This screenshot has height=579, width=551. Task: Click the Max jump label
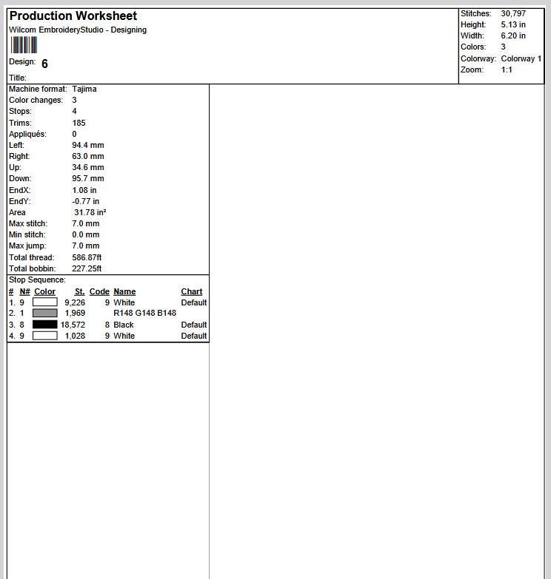(x=27, y=246)
